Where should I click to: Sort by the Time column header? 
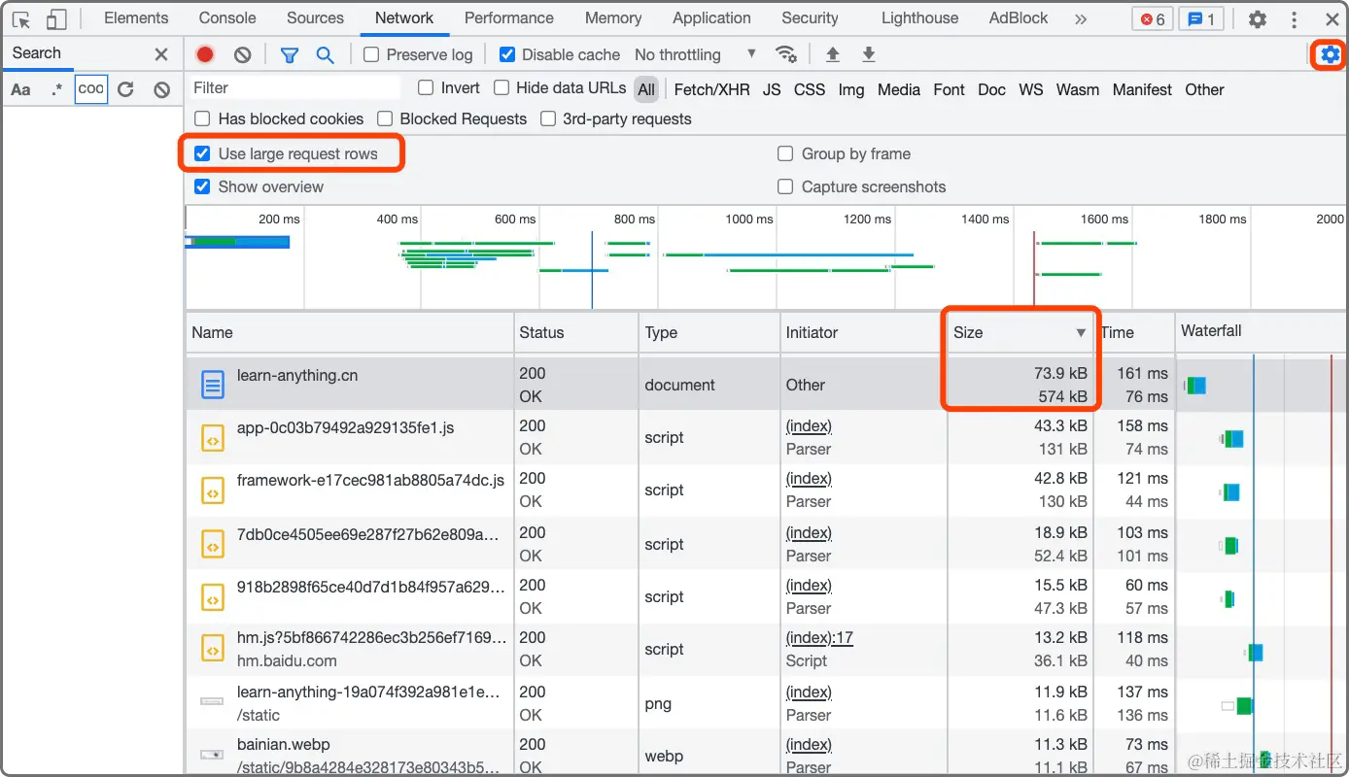tap(1133, 332)
